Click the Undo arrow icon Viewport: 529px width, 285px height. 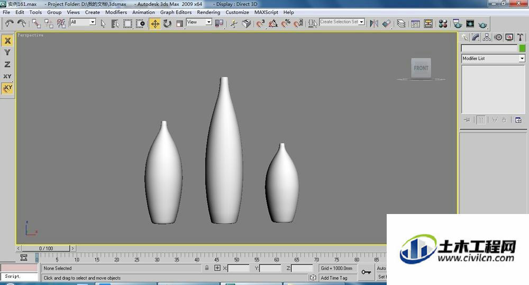pyautogui.click(x=10, y=23)
